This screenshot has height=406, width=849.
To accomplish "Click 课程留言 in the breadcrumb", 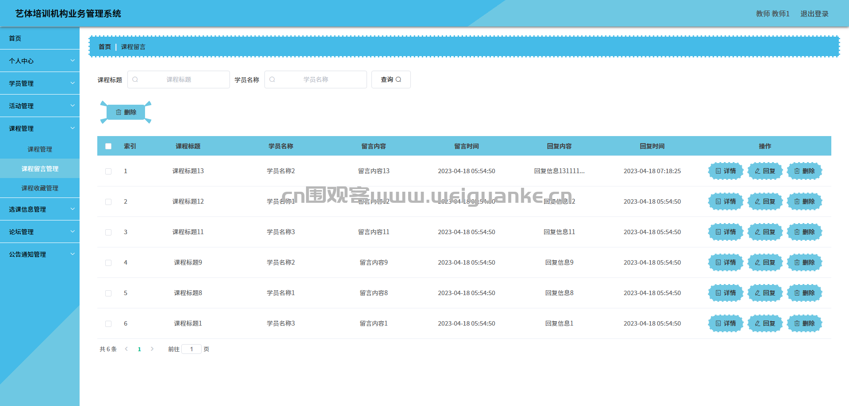I will (x=133, y=47).
